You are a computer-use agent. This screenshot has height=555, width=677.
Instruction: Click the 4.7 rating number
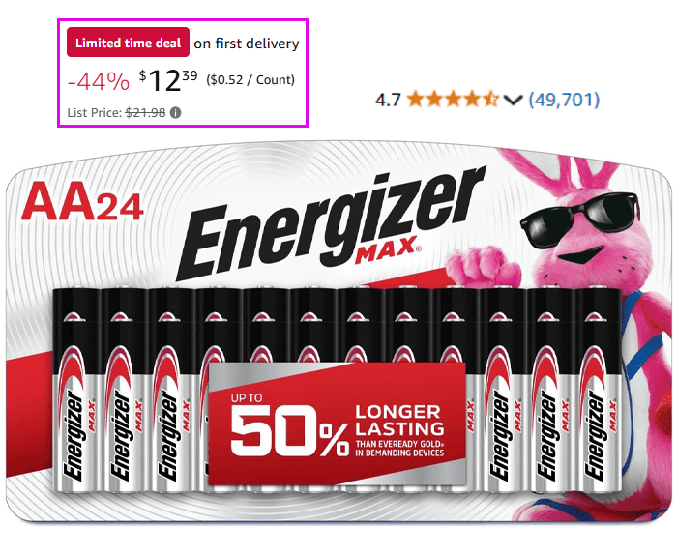click(x=388, y=101)
